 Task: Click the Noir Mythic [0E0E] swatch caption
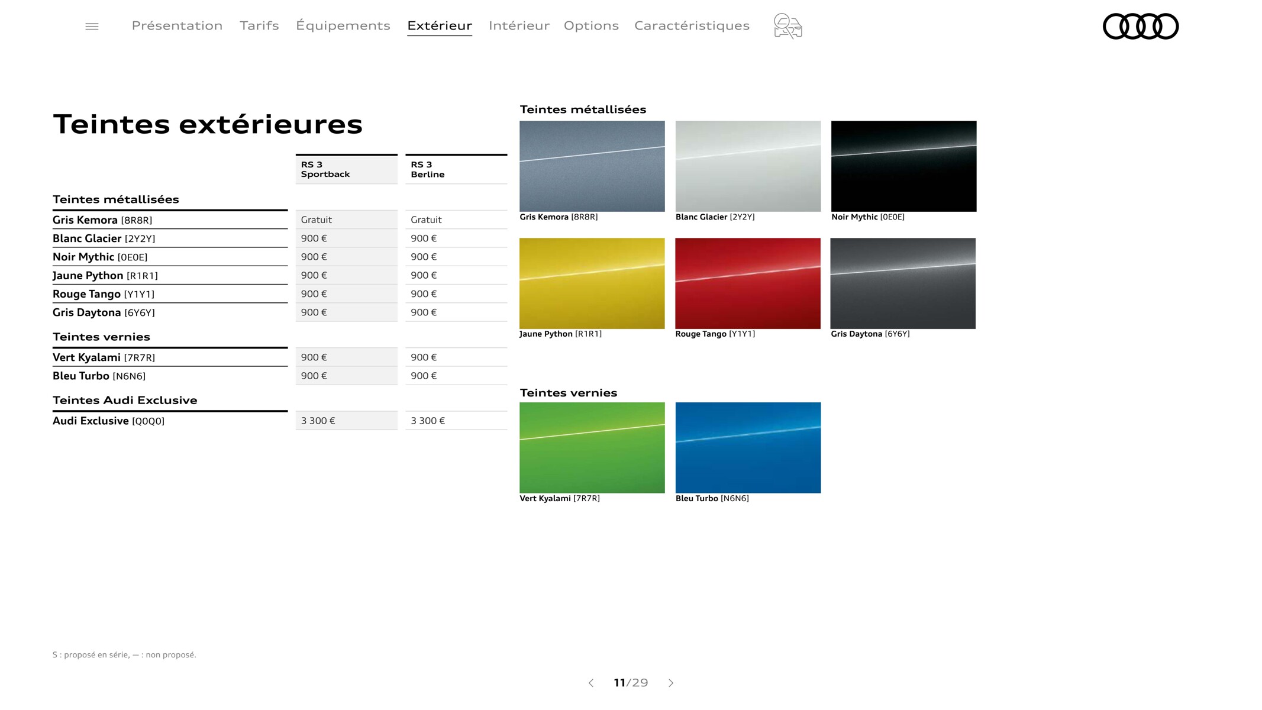pyautogui.click(x=868, y=217)
